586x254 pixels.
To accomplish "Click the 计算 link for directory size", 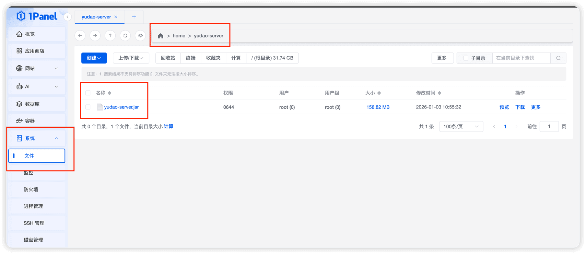I will pyautogui.click(x=168, y=127).
